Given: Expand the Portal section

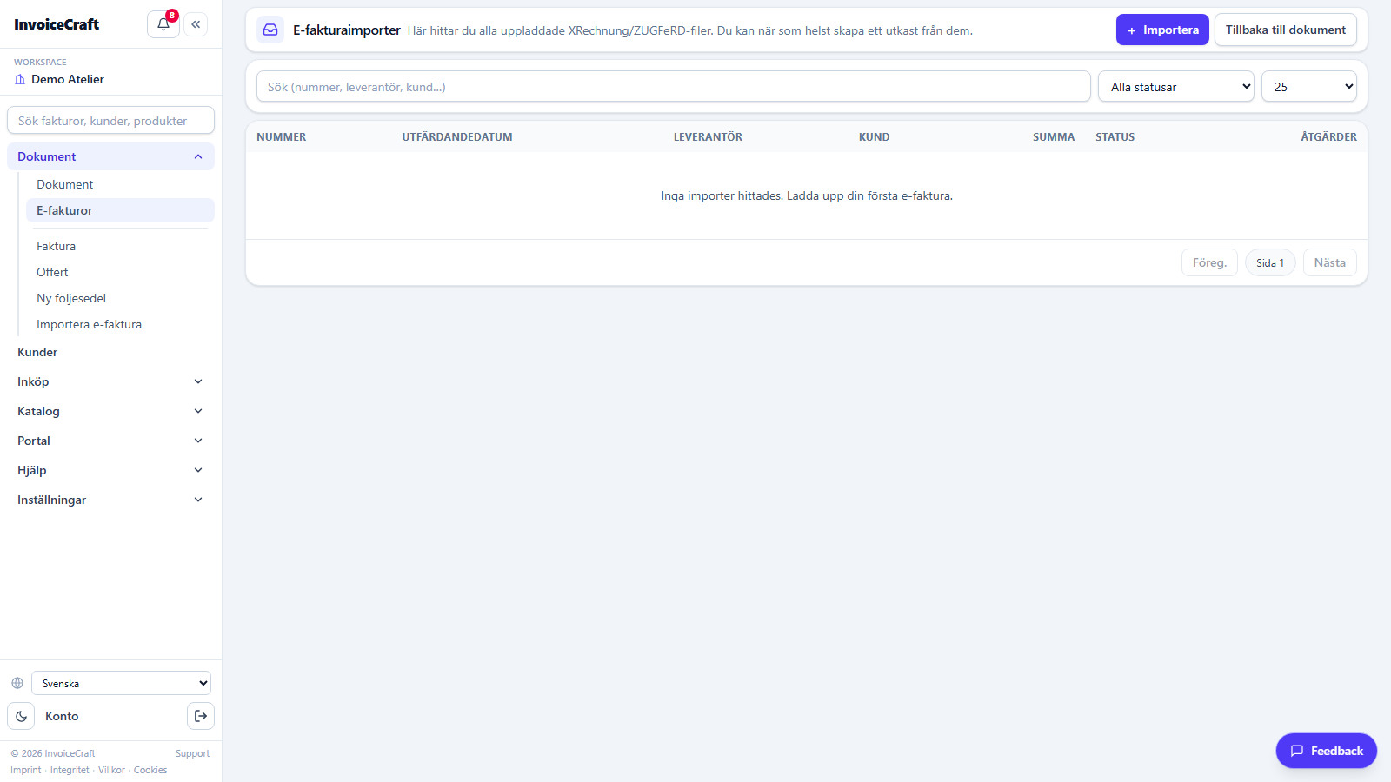Looking at the screenshot, I should click(x=110, y=441).
